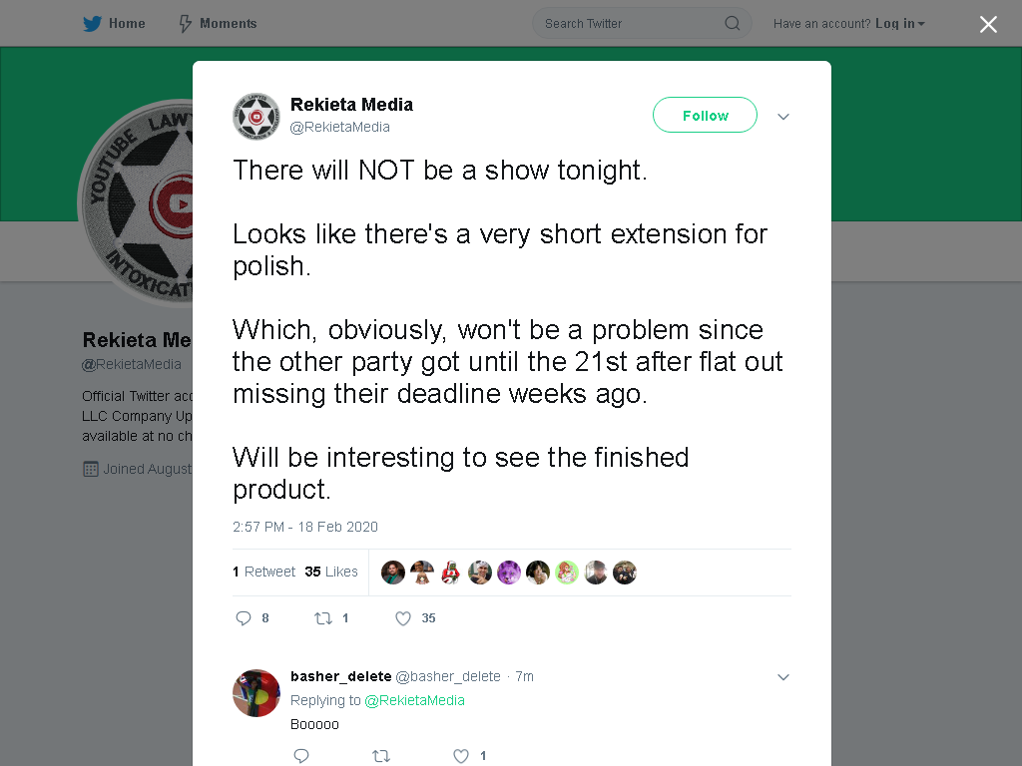Expand the tweet options chevron beside Follow

(x=782, y=117)
